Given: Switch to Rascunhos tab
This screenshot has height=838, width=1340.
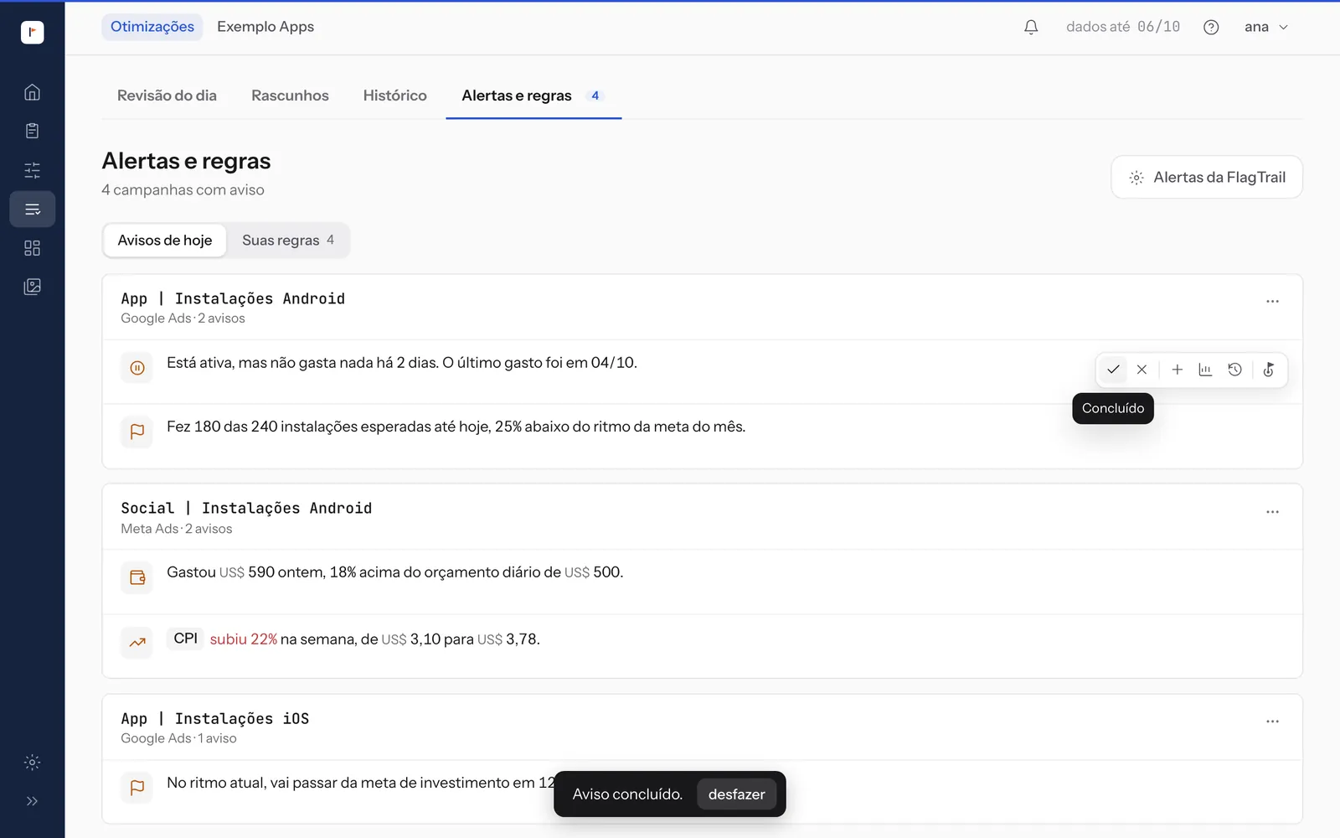Looking at the screenshot, I should point(290,96).
